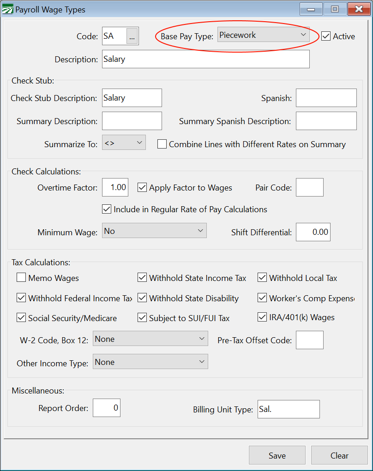
Task: Disable Withhold State Income Tax
Action: [142, 278]
